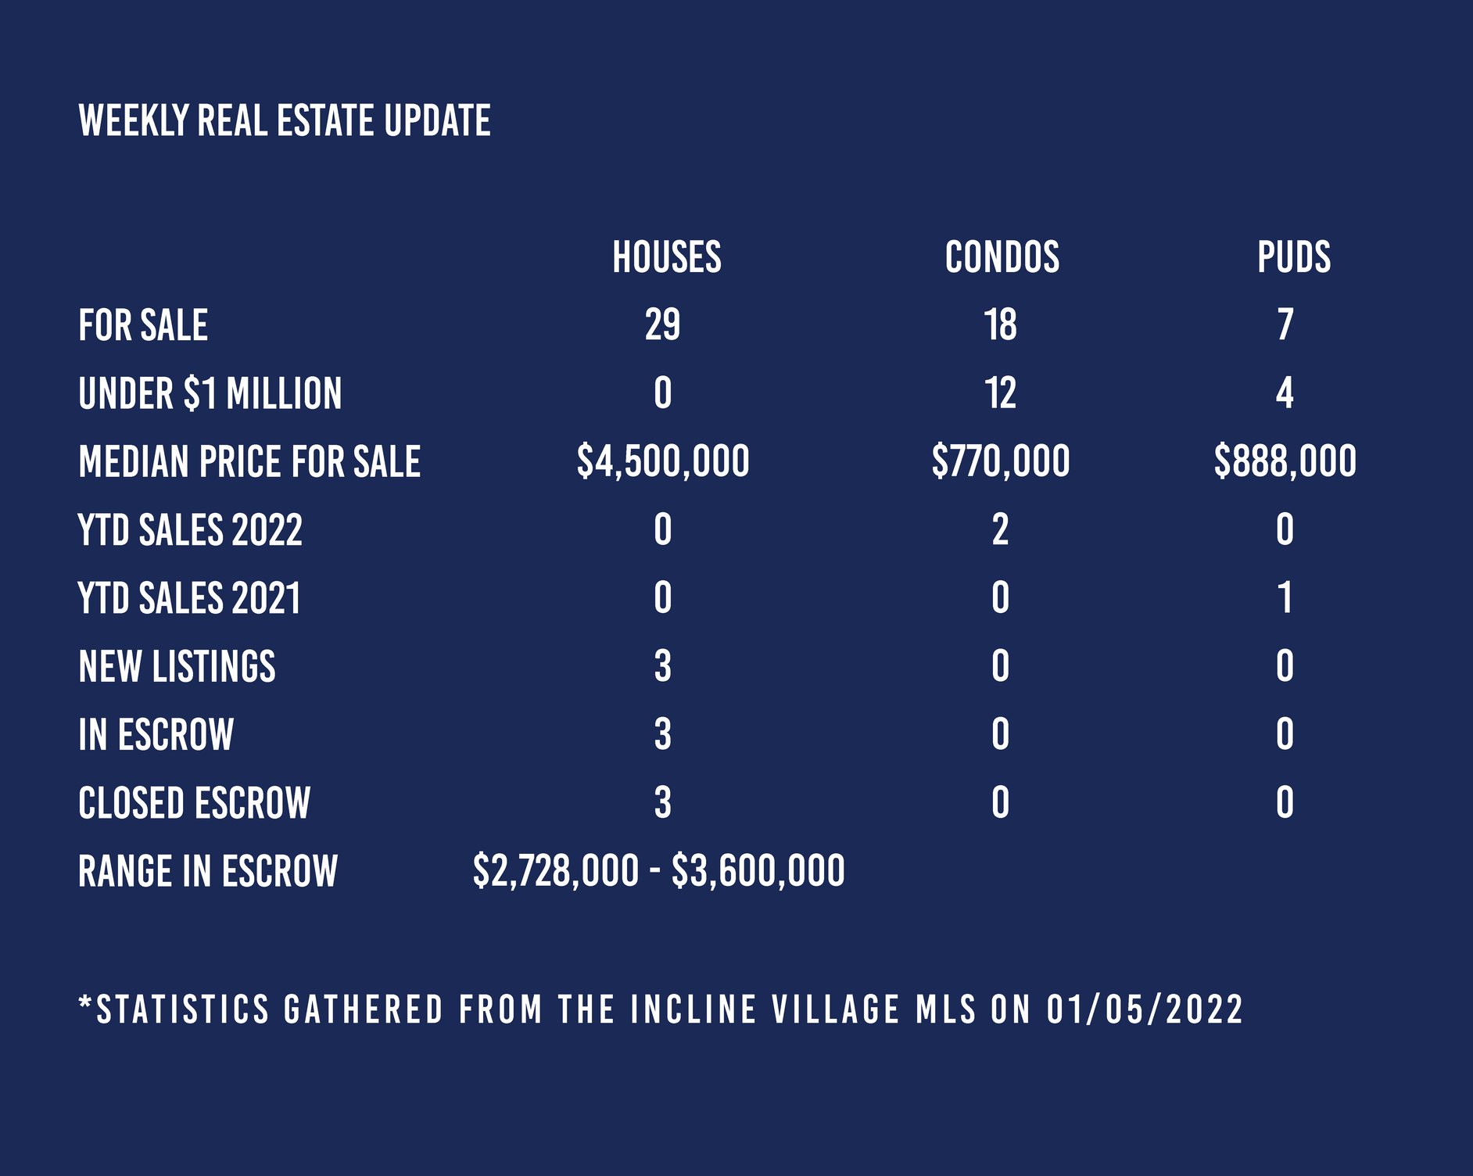Click the In Escrow row label
Screen dimensions: 1473x1176
click(x=156, y=735)
